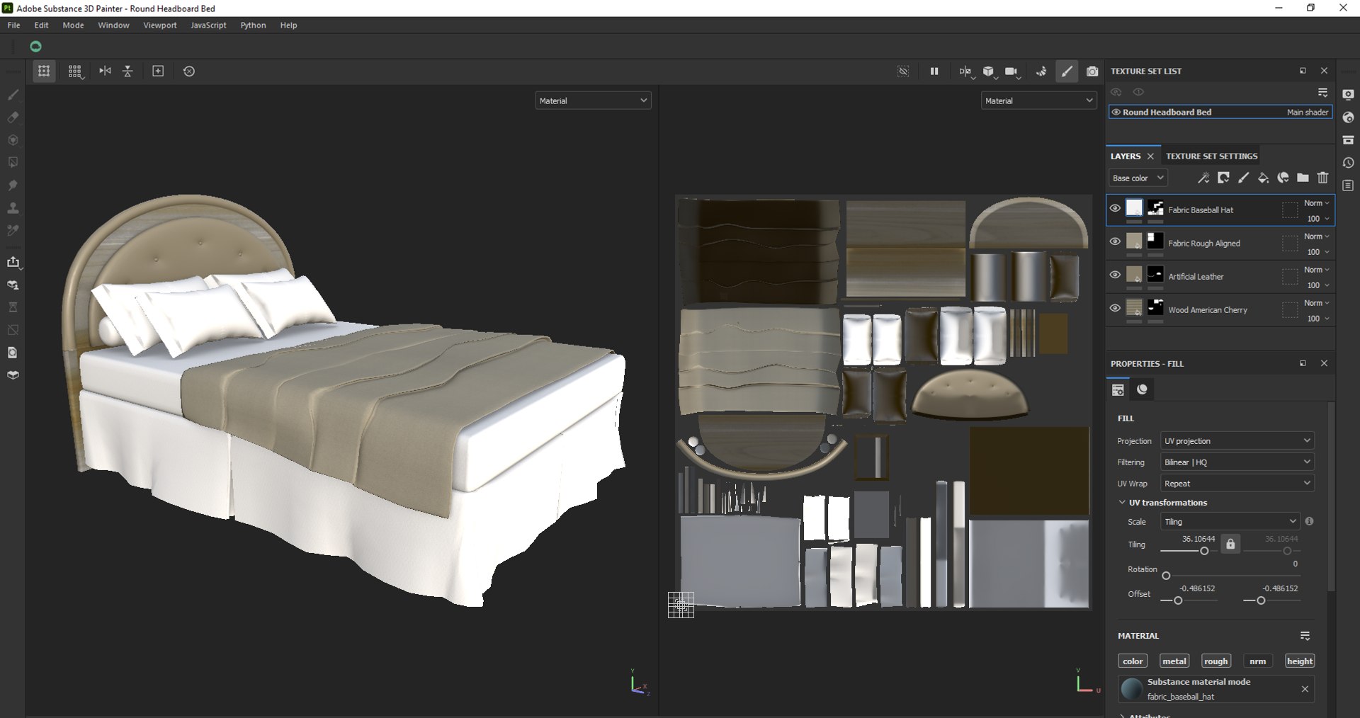
Task: Activate the painting mode brush icon
Action: [x=1067, y=72]
